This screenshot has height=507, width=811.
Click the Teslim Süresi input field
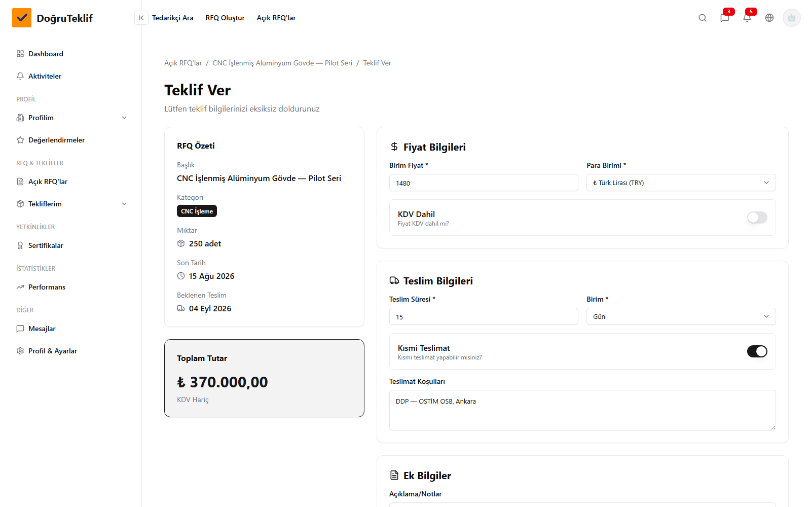484,316
